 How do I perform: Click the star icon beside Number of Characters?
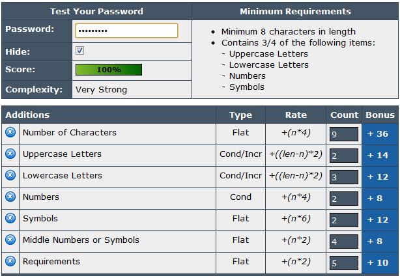point(10,132)
